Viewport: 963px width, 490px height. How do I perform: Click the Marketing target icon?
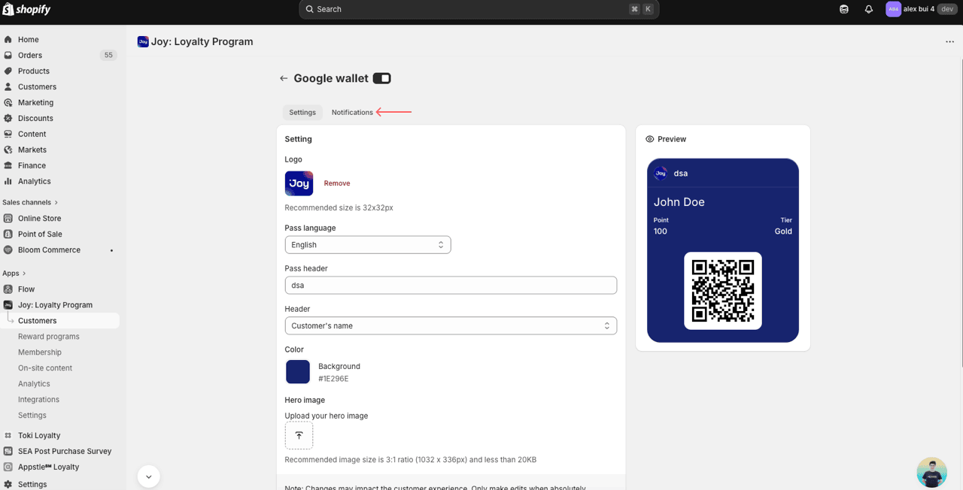8,103
